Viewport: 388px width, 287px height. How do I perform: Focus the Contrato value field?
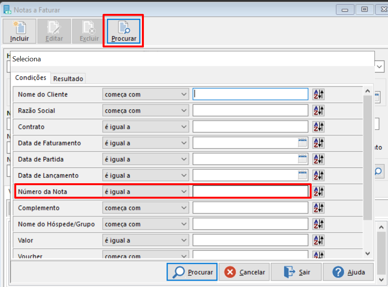click(250, 127)
